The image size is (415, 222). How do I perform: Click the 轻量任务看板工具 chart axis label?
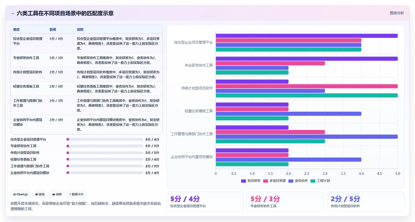click(199, 111)
